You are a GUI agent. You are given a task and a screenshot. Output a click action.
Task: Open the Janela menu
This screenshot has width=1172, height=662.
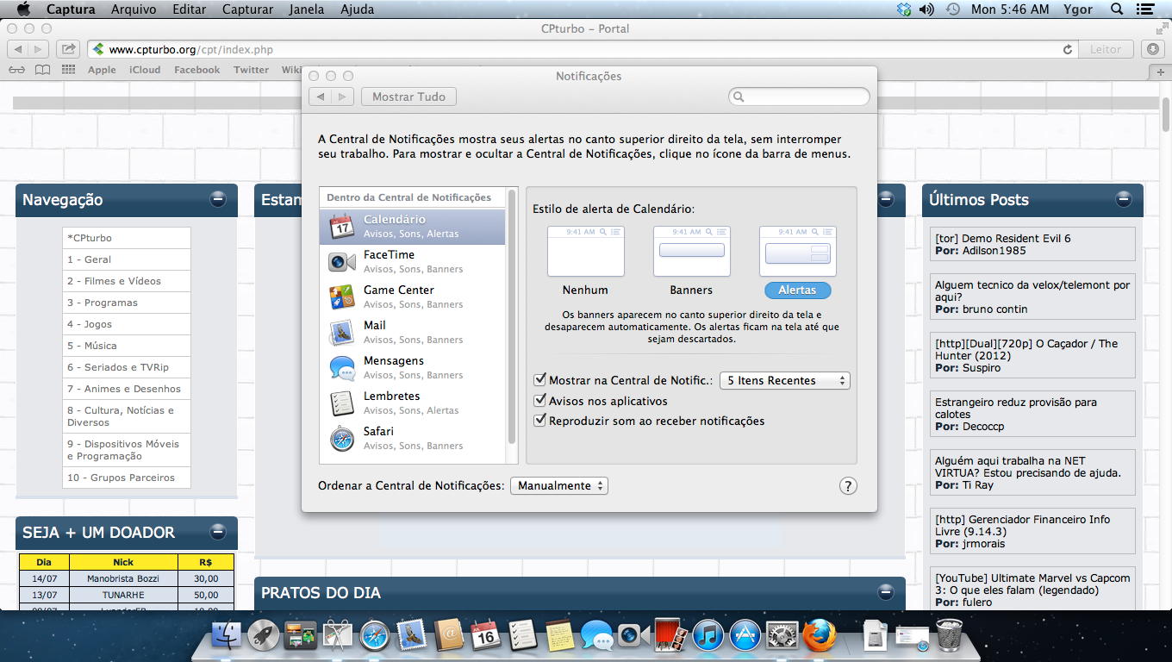pos(308,9)
